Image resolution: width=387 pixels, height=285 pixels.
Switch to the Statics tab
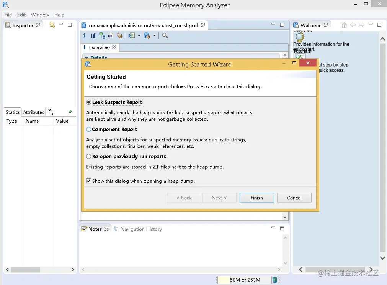point(13,112)
